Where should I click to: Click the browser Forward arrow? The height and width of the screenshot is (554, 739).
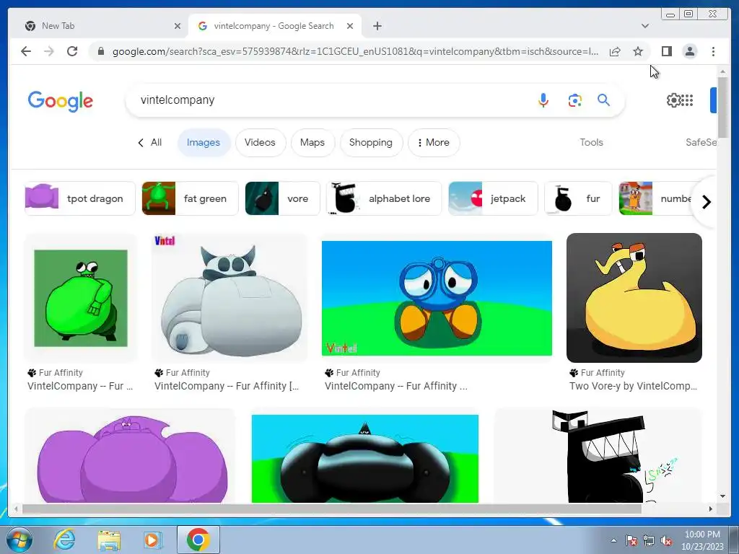tap(49, 51)
